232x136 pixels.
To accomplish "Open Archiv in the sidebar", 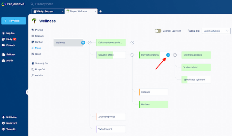I will pyautogui.click(x=7, y=61).
